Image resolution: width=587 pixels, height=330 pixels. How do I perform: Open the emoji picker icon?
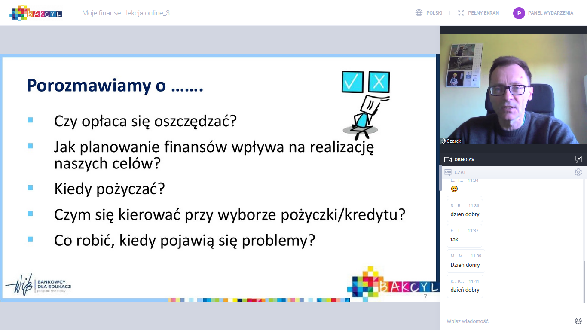[578, 321]
